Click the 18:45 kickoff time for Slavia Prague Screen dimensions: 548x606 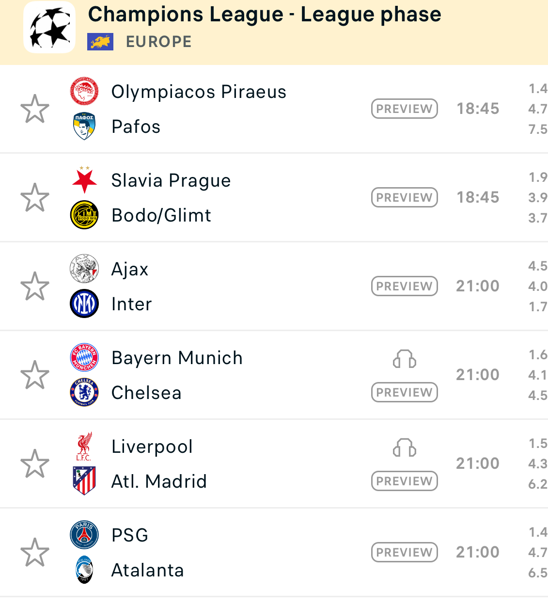tap(478, 197)
